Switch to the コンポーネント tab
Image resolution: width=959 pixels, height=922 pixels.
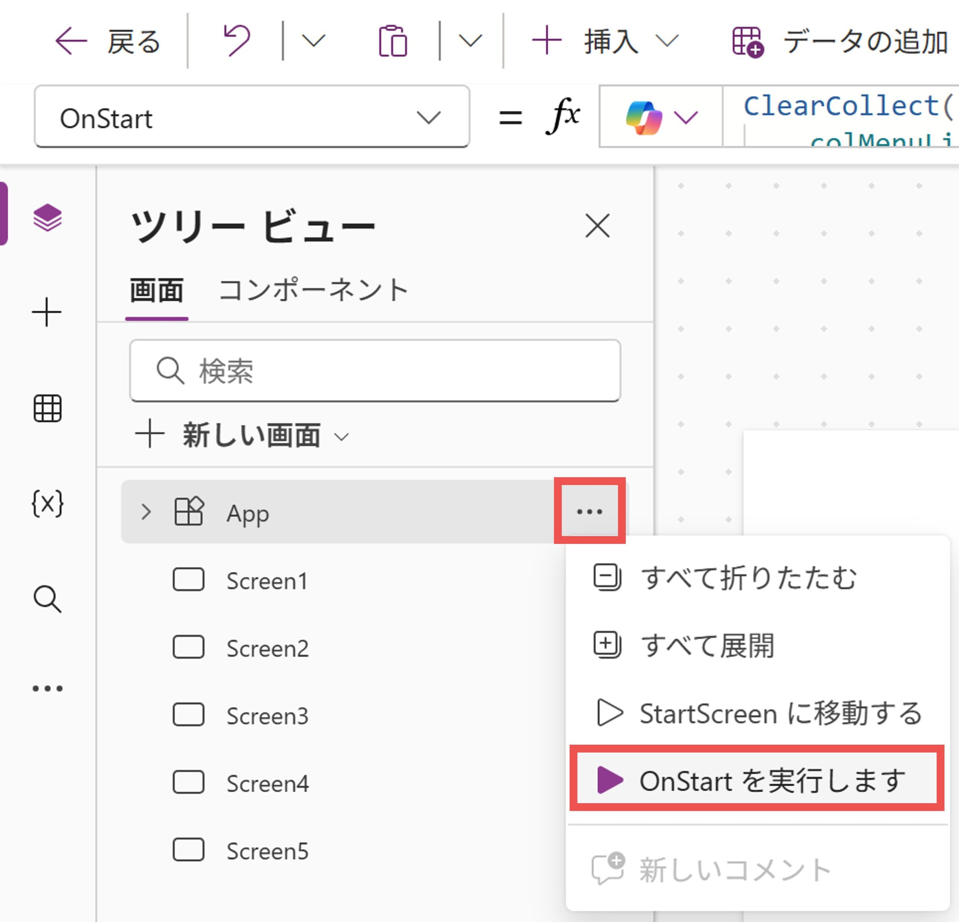(x=313, y=290)
